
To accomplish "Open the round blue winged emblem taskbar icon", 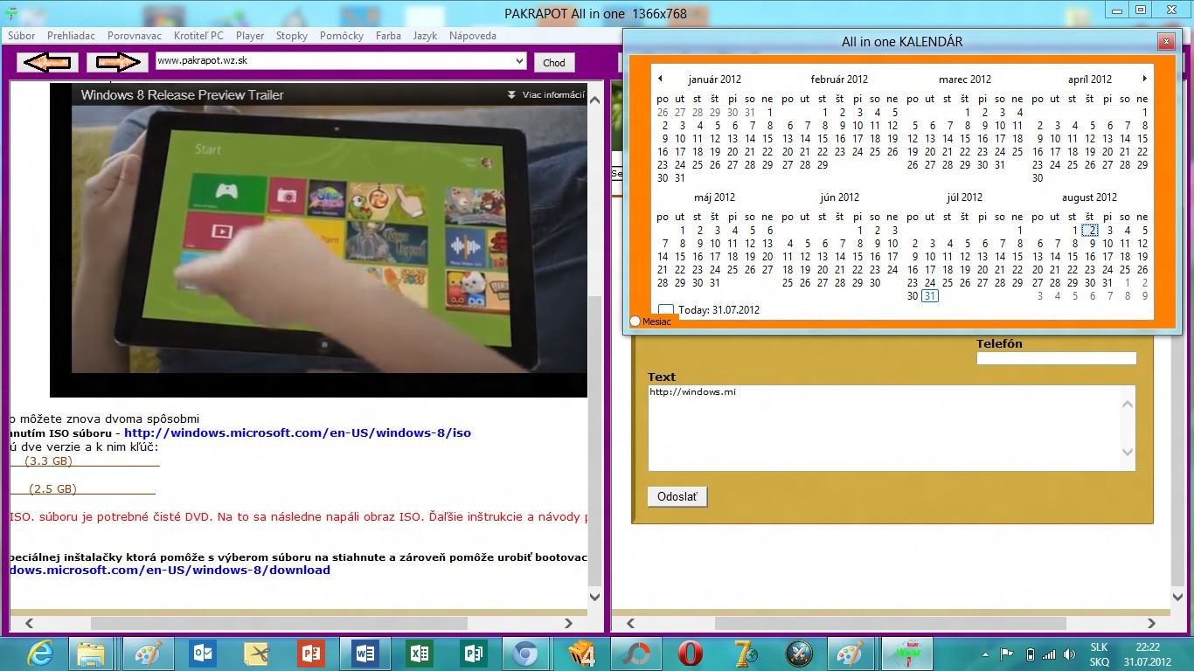I will [x=799, y=654].
